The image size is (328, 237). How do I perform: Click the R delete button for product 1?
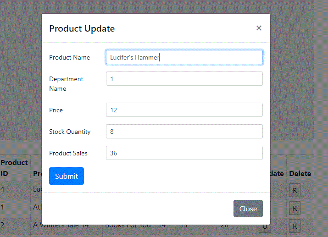[295, 208]
